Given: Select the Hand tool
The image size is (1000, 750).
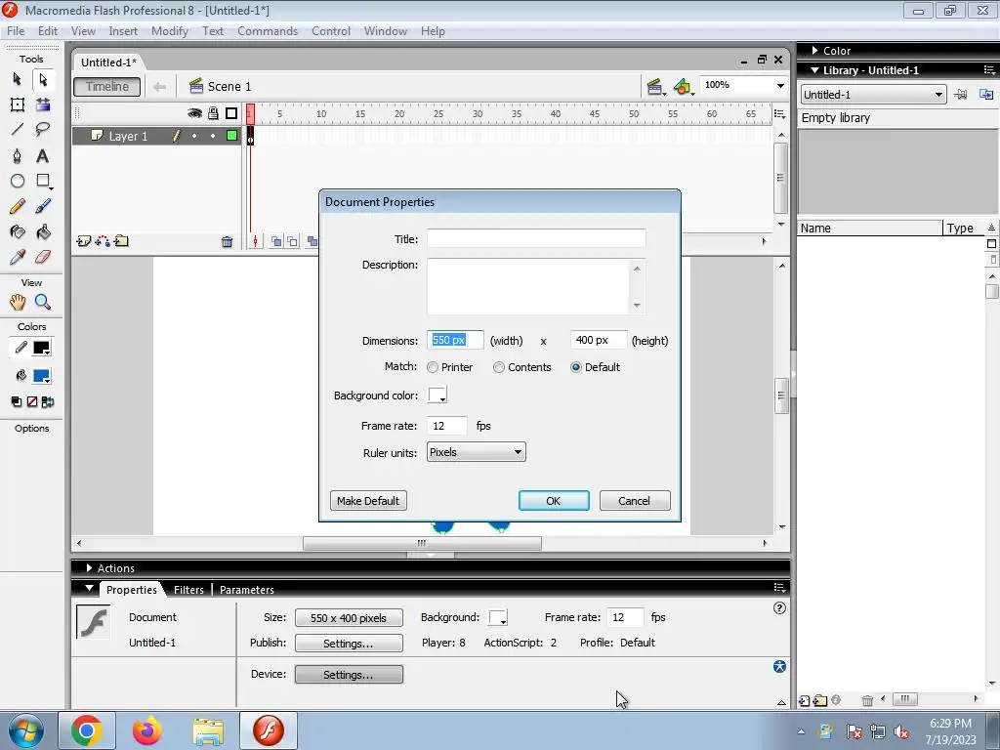Looking at the screenshot, I should [x=18, y=302].
